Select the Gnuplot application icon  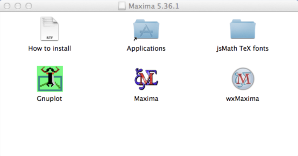point(50,79)
